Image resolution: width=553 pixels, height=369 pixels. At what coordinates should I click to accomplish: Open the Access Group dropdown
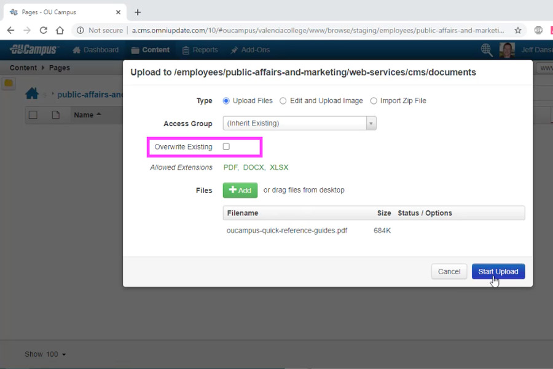[299, 124]
